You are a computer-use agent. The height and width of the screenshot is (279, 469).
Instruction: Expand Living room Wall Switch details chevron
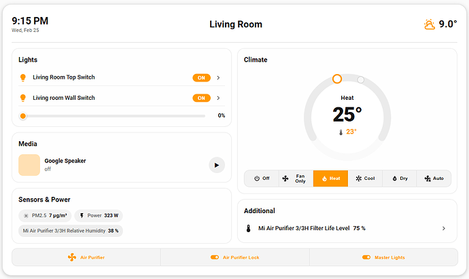point(218,98)
